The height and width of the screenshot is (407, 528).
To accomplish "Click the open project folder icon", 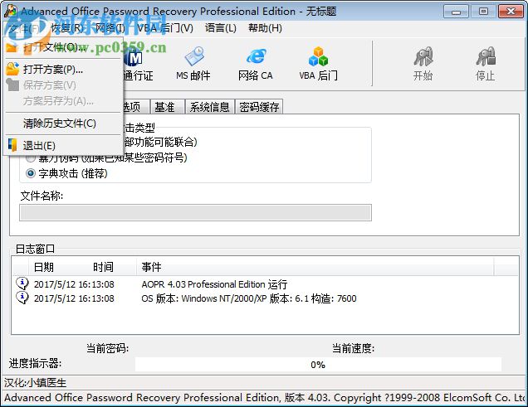I will coord(12,69).
